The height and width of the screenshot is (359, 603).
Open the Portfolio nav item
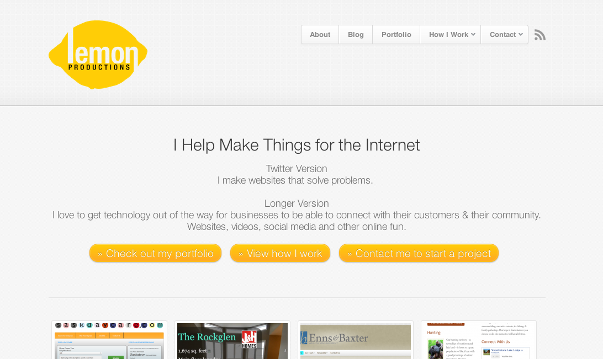tap(396, 35)
